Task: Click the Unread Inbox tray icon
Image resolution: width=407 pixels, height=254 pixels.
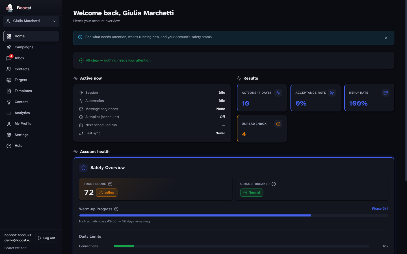Action: pos(278,124)
